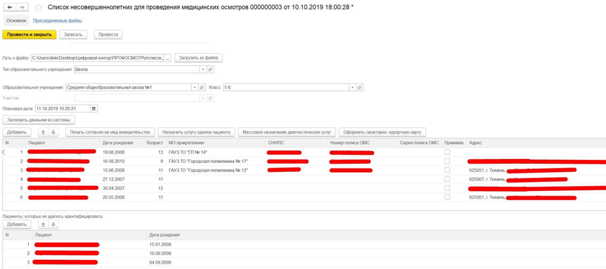The image size is (606, 269).
Task: Move row down in unidentified patients list
Action: pos(53,225)
